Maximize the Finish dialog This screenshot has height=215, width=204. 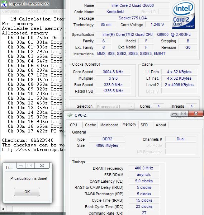click(x=30, y=165)
